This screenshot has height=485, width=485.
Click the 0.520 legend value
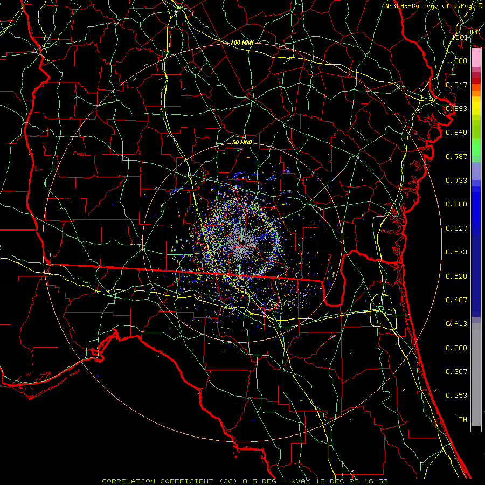456,276
